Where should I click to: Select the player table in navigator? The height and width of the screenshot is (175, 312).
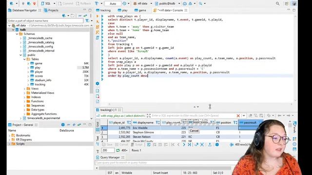pos(39,72)
